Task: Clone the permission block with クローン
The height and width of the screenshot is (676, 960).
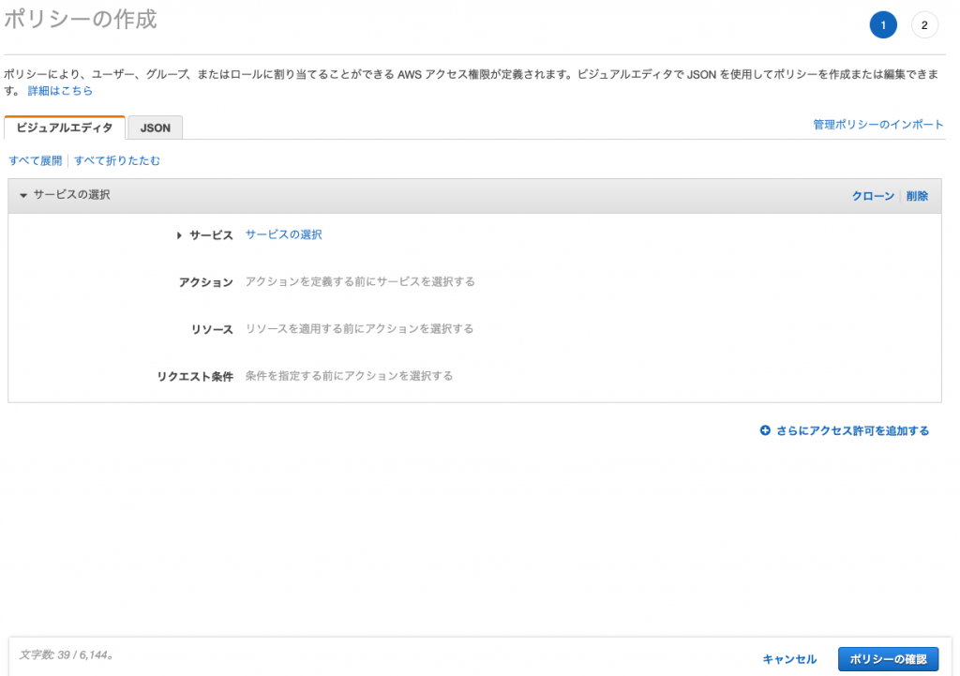Action: coord(873,196)
